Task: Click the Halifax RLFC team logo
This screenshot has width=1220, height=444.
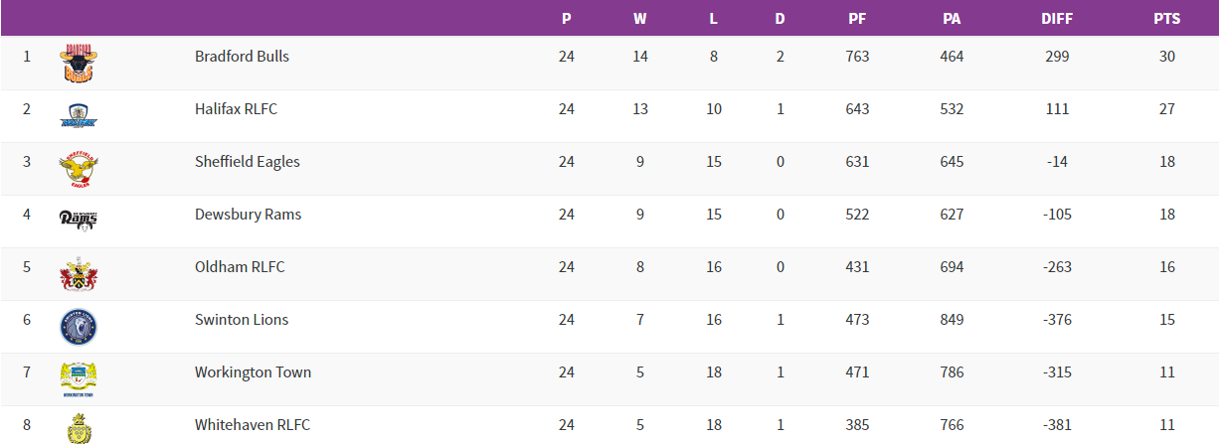Action: pos(78,116)
